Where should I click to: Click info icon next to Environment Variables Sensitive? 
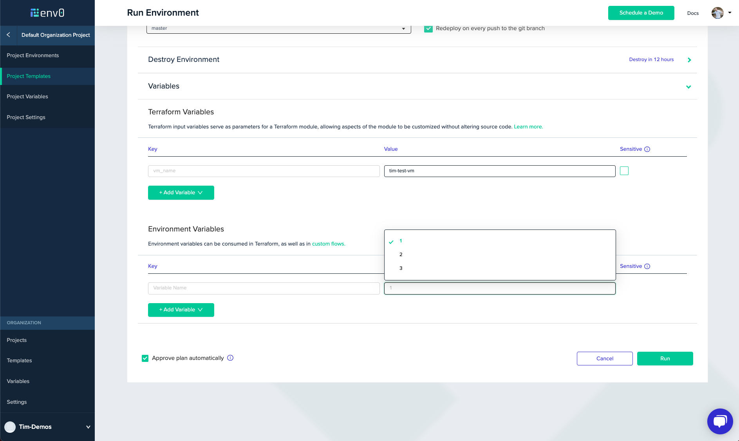(x=647, y=266)
